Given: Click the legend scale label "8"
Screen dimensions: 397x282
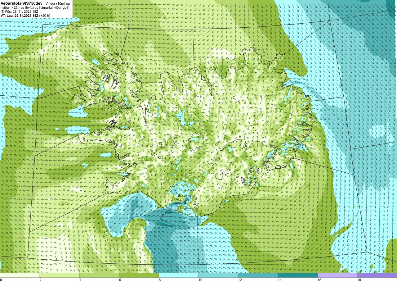Looking at the screenshot, I should (x=160, y=280).
